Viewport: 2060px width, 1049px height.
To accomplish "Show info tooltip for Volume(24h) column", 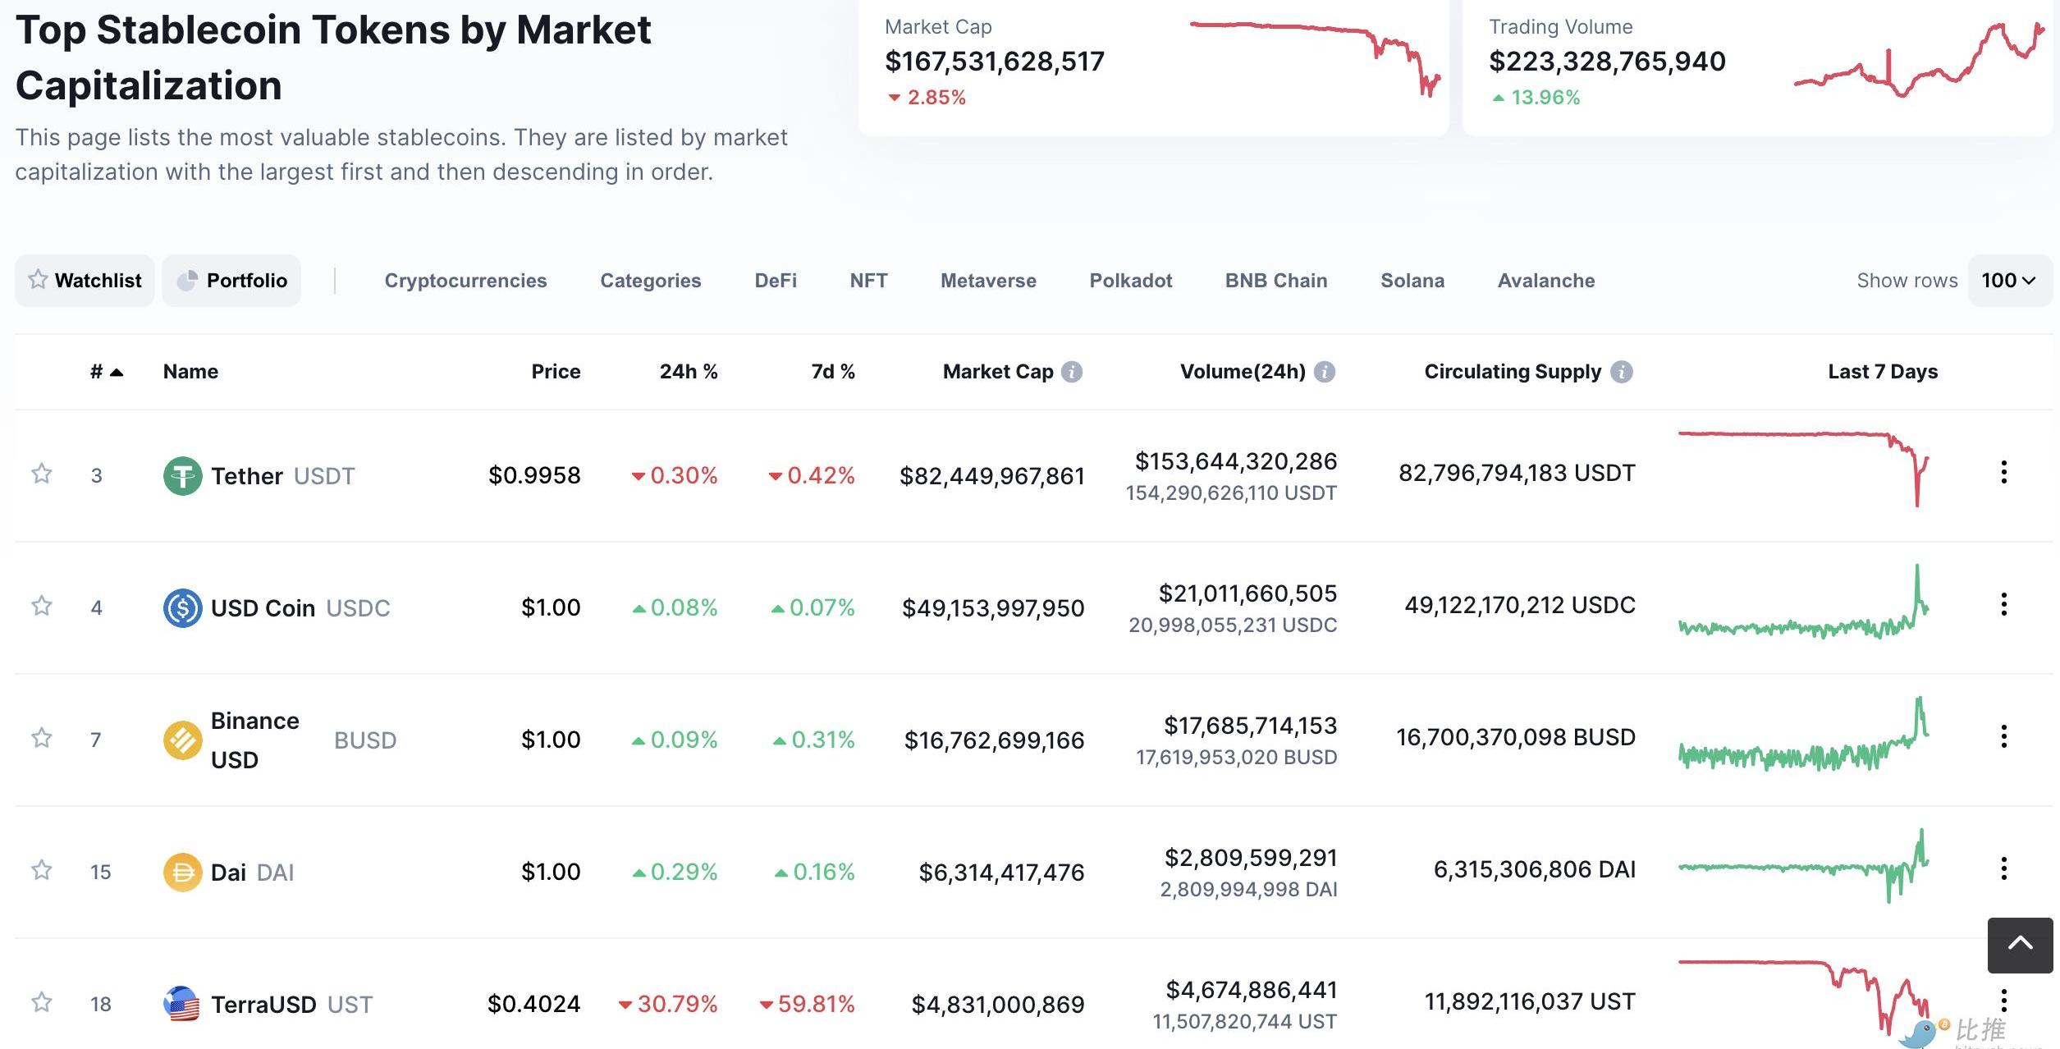I will click(1325, 372).
